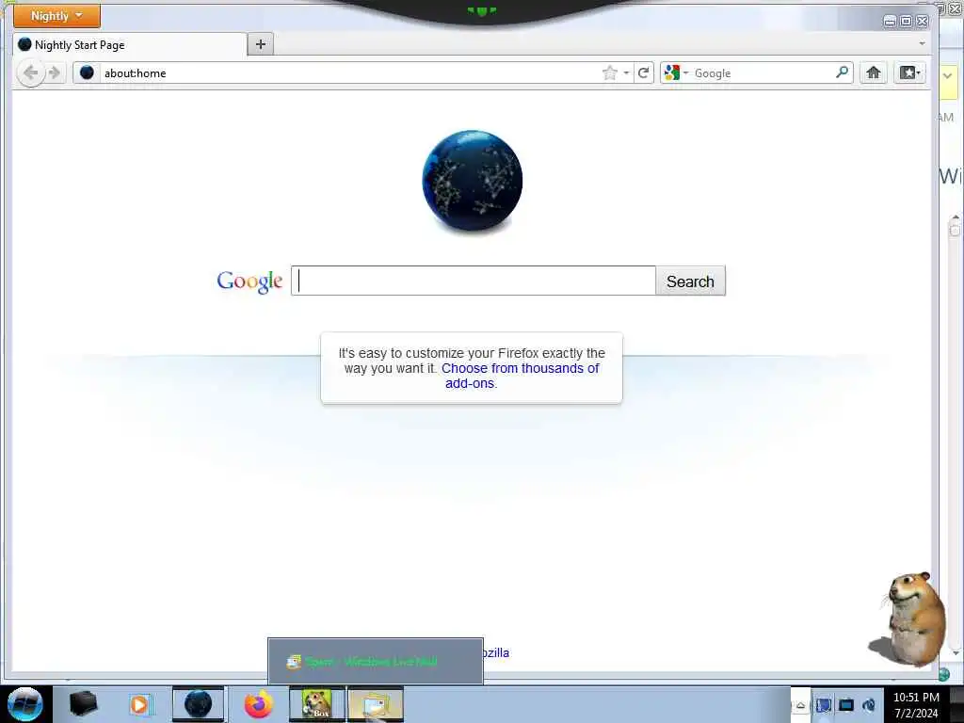
Task: Click the Google logo on start page
Action: [x=249, y=281]
